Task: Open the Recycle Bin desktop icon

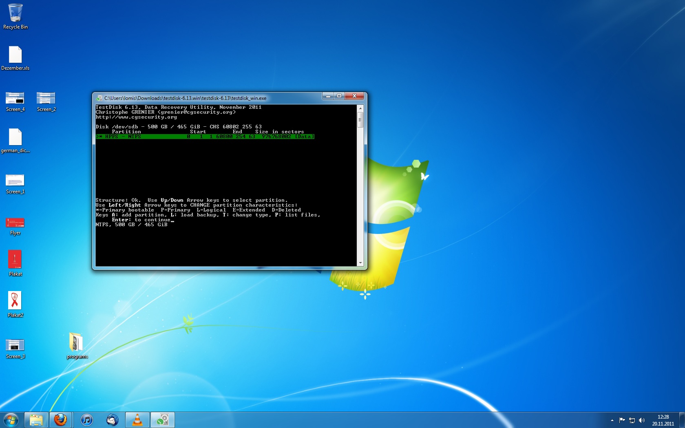Action: [x=15, y=16]
